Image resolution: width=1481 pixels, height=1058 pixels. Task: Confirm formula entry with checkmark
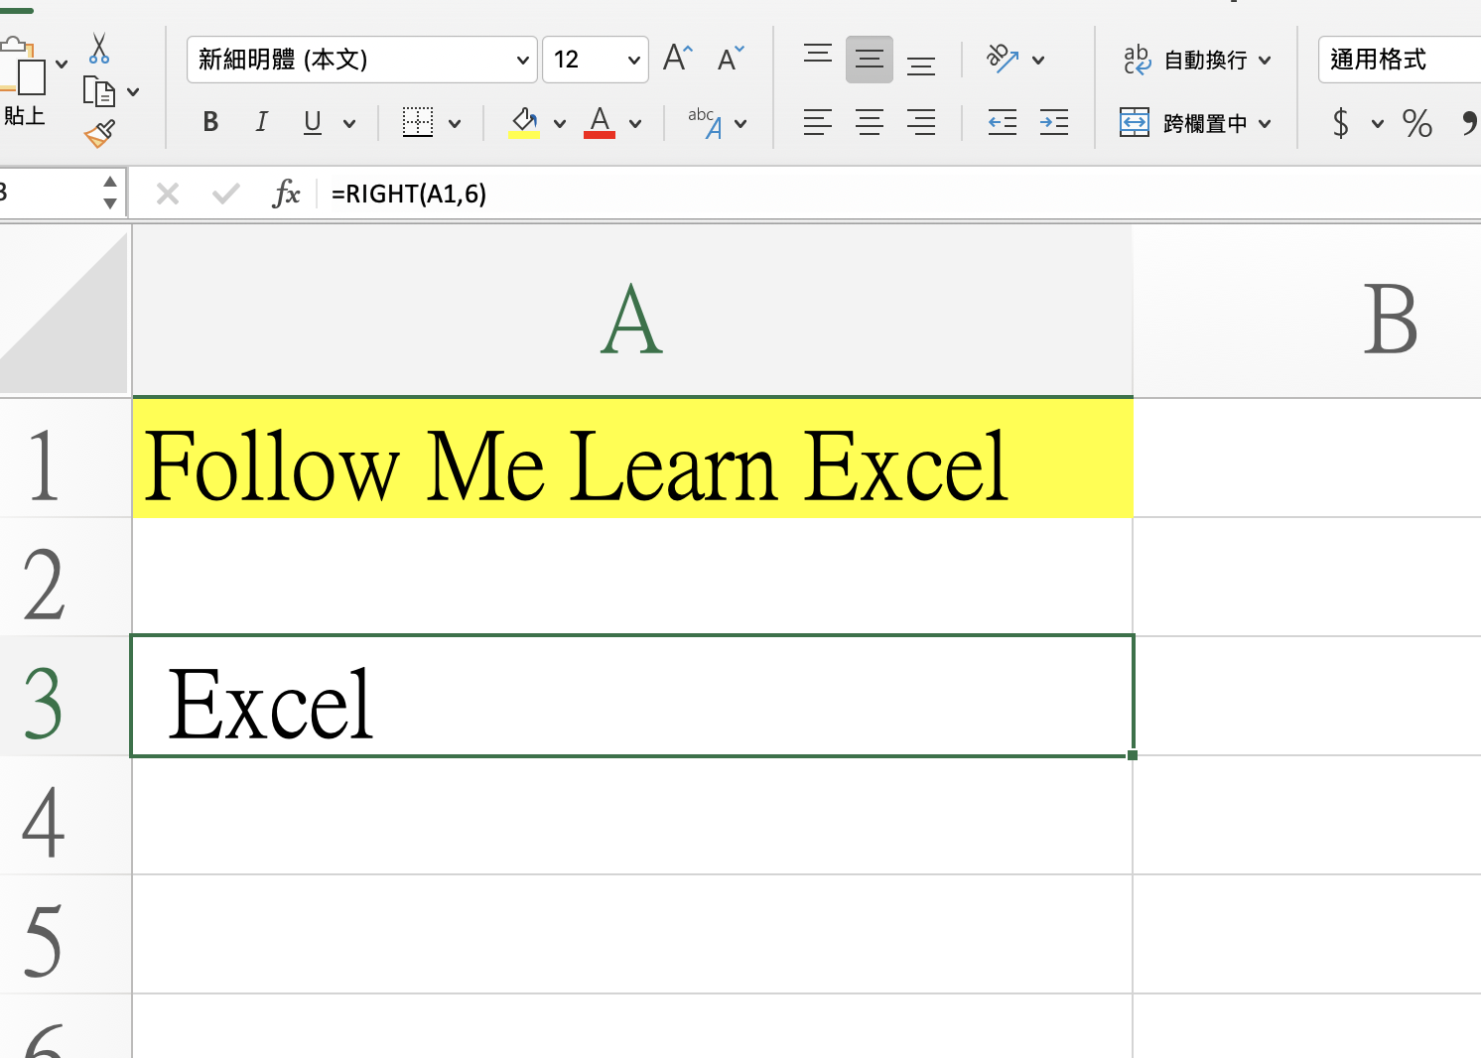(x=226, y=194)
